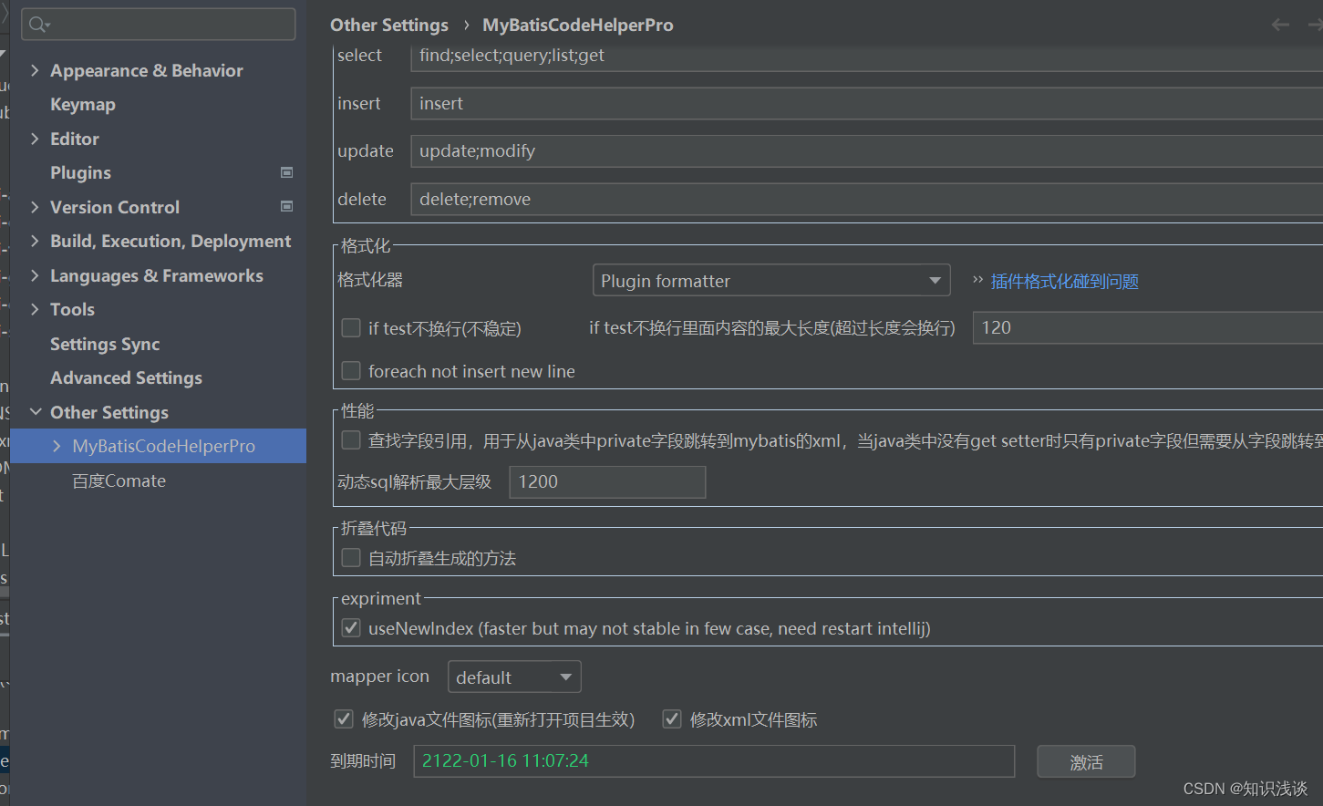Open the Plugins settings page
This screenshot has width=1323, height=806.
click(x=80, y=173)
